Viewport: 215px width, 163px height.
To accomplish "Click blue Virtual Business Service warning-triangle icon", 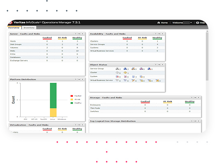I will 149,80.
